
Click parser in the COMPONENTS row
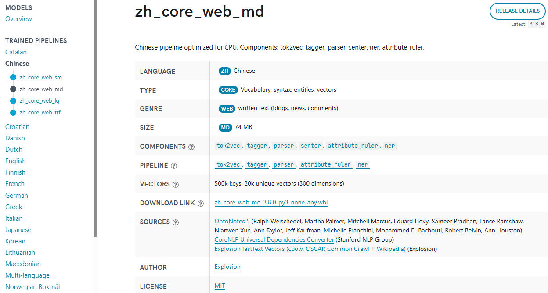point(284,146)
